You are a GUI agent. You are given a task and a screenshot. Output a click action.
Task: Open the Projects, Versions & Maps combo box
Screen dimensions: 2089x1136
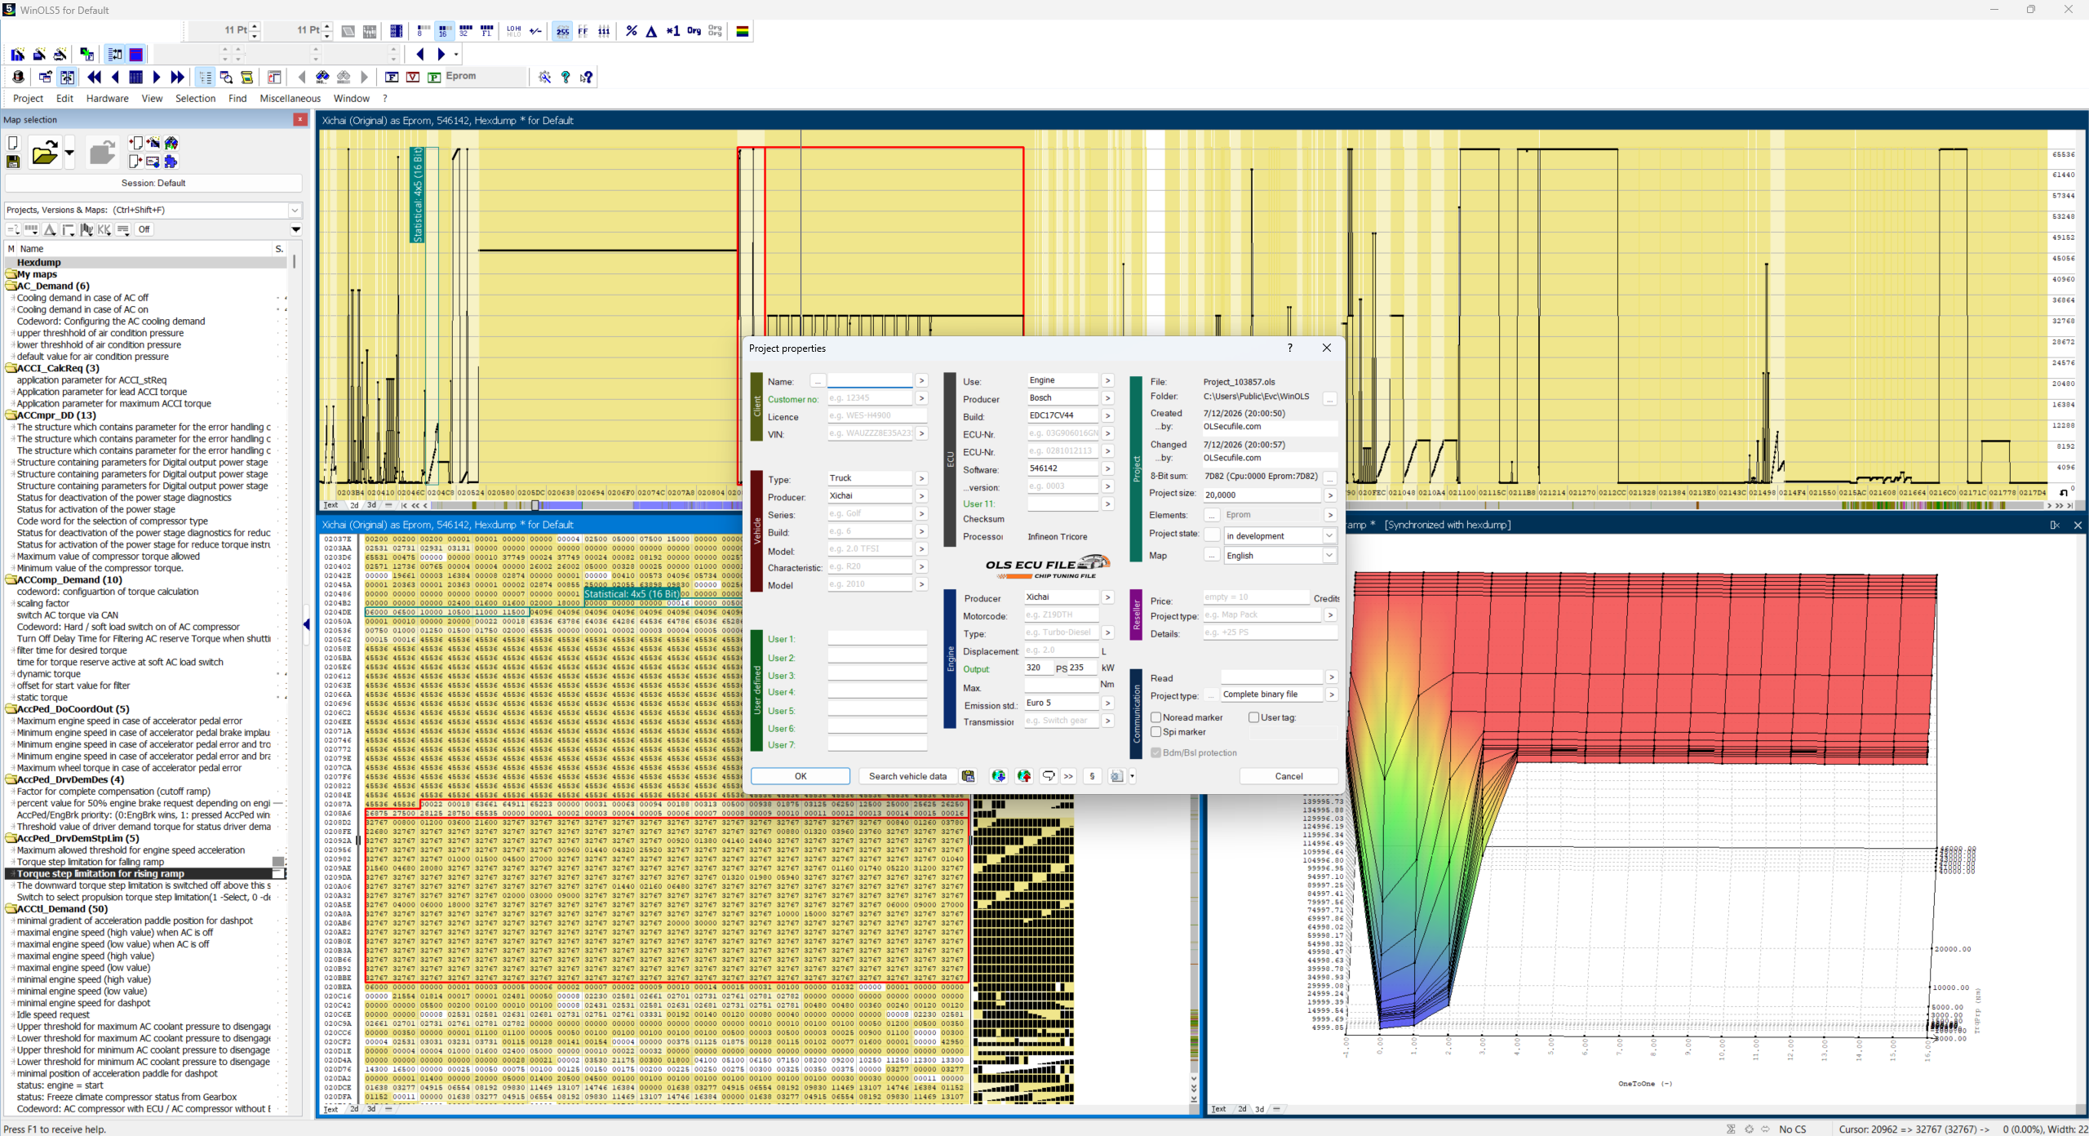(153, 210)
